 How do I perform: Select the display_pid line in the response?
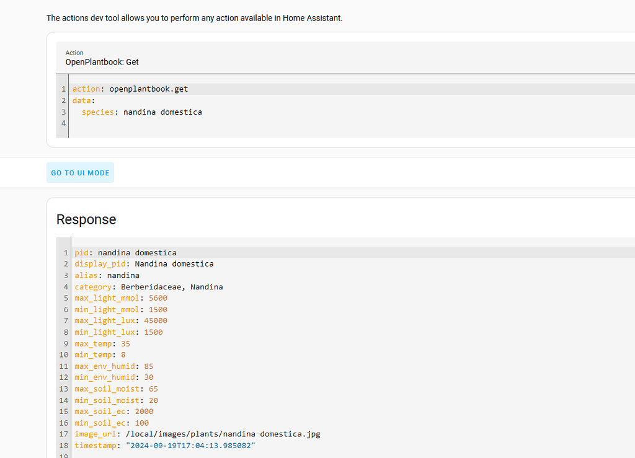(x=144, y=264)
